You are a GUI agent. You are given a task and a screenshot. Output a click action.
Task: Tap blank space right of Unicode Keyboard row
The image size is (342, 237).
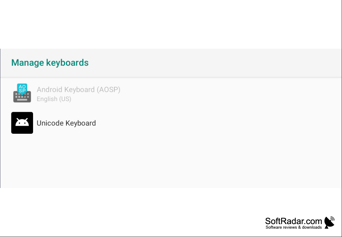[x=218, y=123]
